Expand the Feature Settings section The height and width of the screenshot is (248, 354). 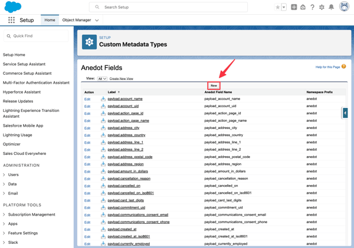point(4,233)
